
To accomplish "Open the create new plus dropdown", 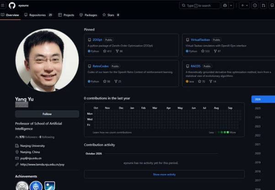I will [x=244, y=5].
